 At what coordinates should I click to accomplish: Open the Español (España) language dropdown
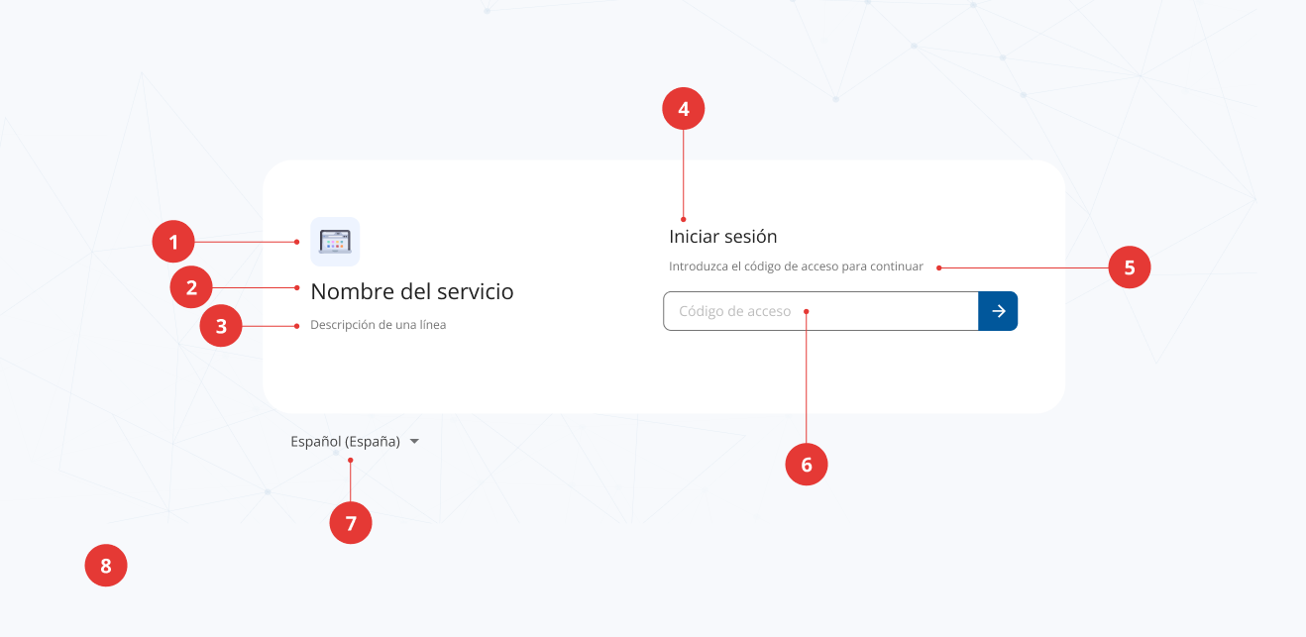(345, 441)
